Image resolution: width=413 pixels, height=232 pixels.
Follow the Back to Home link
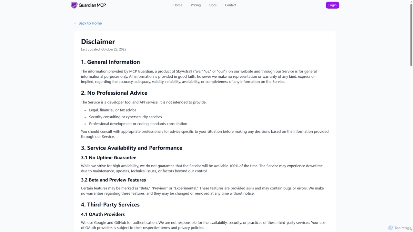pyautogui.click(x=88, y=23)
